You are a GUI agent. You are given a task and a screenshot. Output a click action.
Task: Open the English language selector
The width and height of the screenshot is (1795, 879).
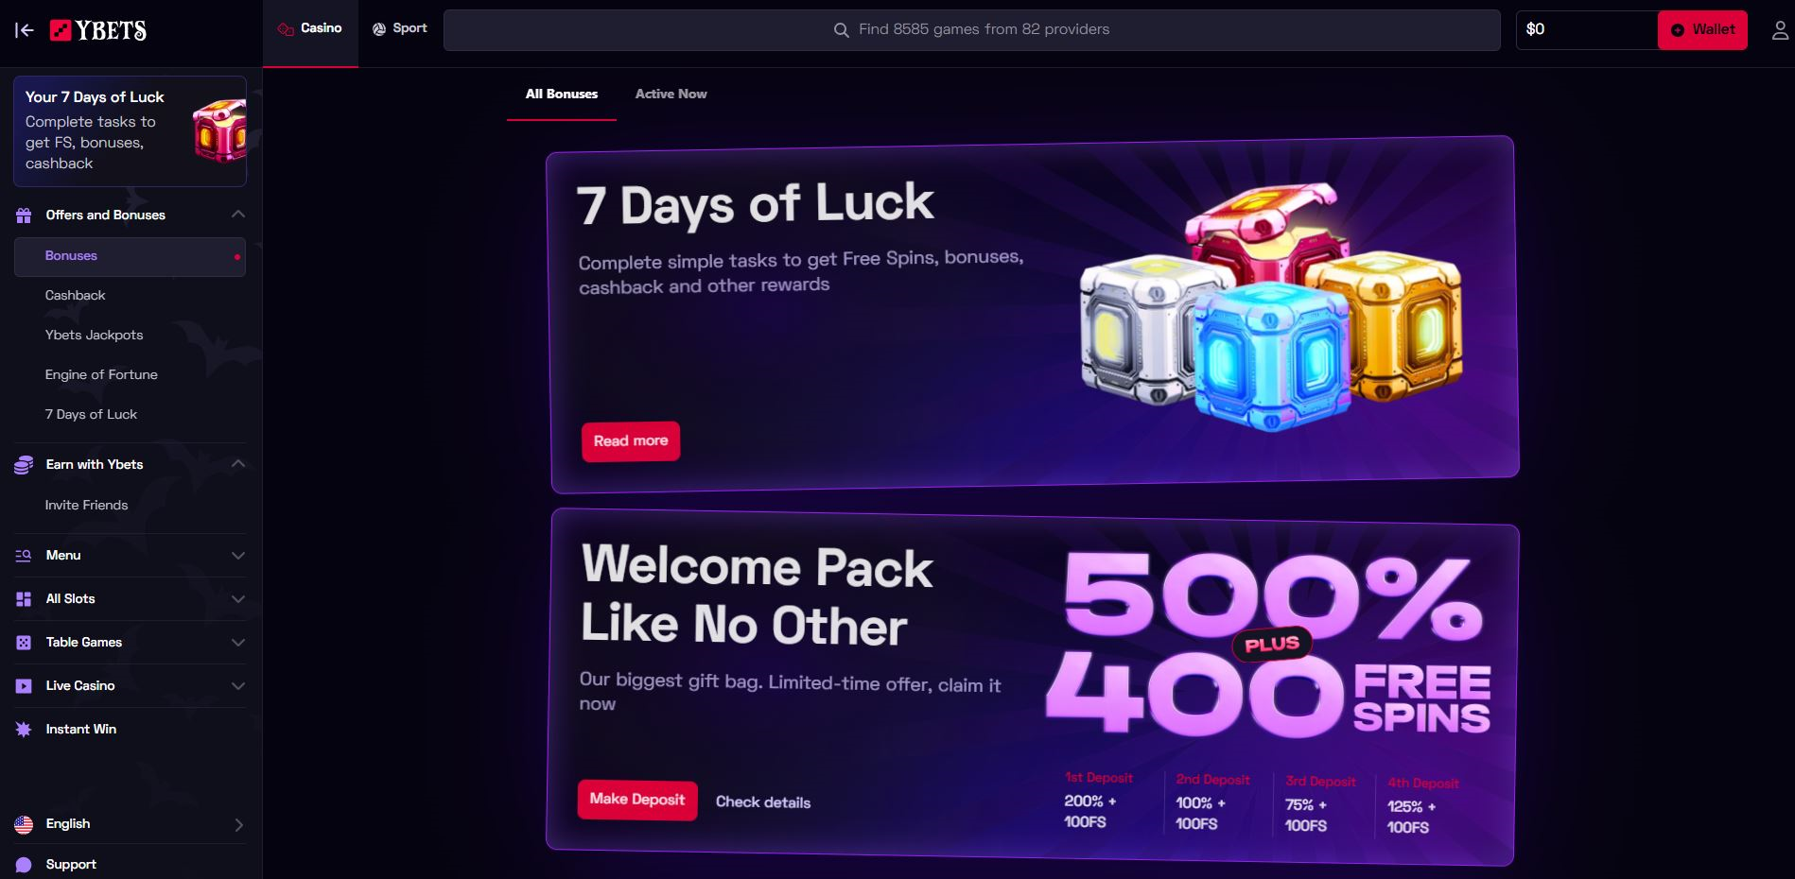[x=130, y=824]
